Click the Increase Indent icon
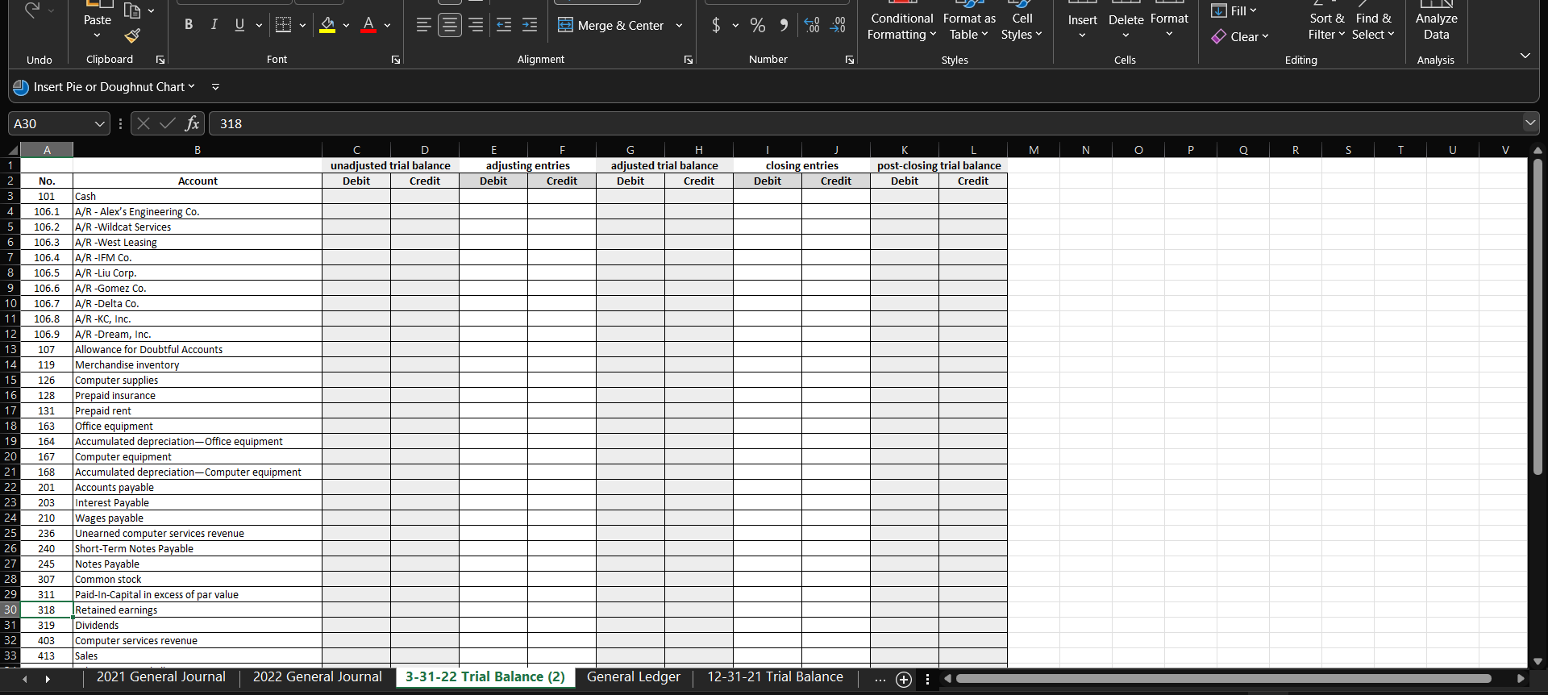1548x695 pixels. [530, 25]
